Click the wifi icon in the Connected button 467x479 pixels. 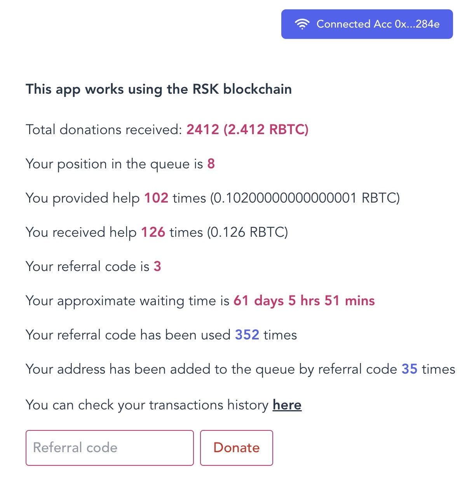302,24
